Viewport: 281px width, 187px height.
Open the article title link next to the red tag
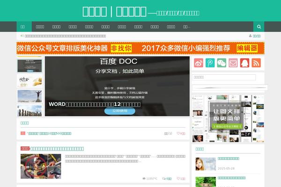coord(57,149)
